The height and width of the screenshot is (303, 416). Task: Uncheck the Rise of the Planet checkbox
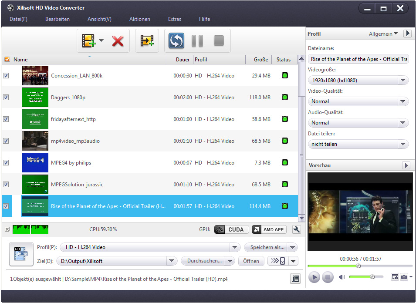click(6, 206)
